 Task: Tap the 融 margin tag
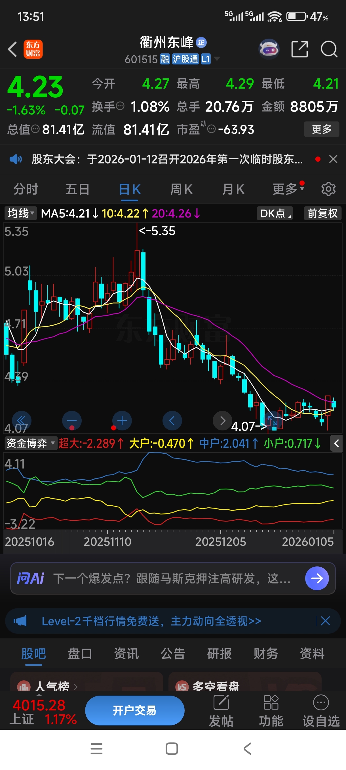(x=165, y=59)
